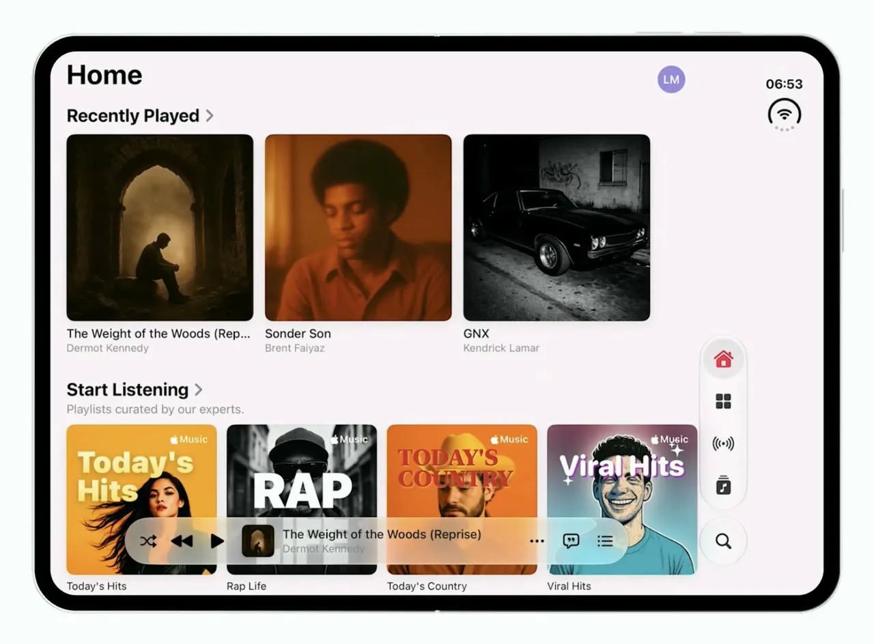The height and width of the screenshot is (644, 874).
Task: Open The Weight of the Woods album cover
Action: coord(160,227)
